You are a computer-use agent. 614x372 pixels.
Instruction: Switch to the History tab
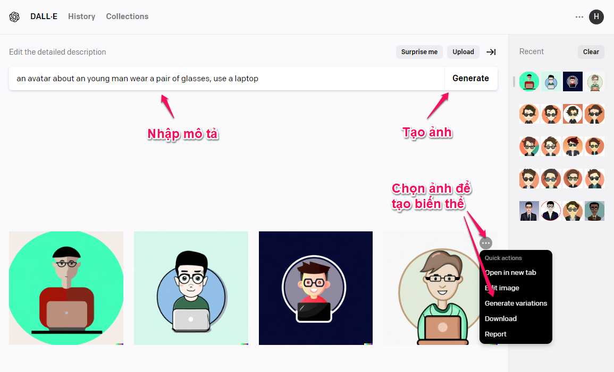(81, 16)
